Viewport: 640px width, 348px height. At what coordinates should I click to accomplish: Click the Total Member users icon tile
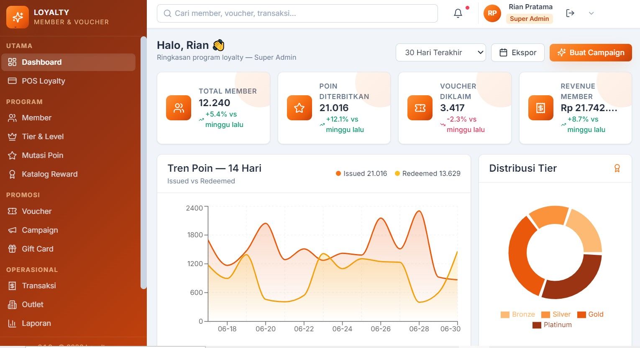click(179, 108)
